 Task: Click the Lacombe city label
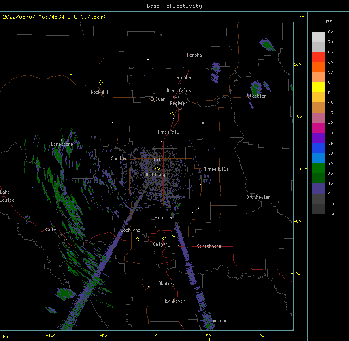[182, 77]
